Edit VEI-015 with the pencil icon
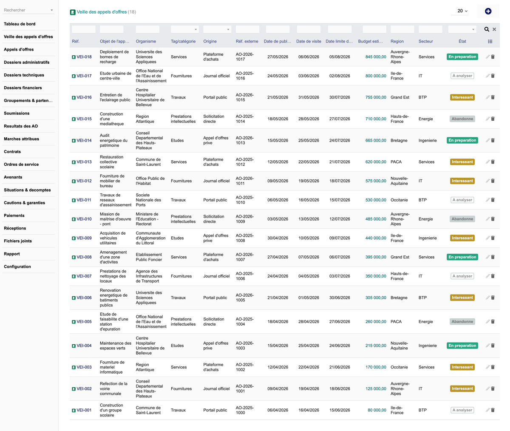 [x=488, y=119]
